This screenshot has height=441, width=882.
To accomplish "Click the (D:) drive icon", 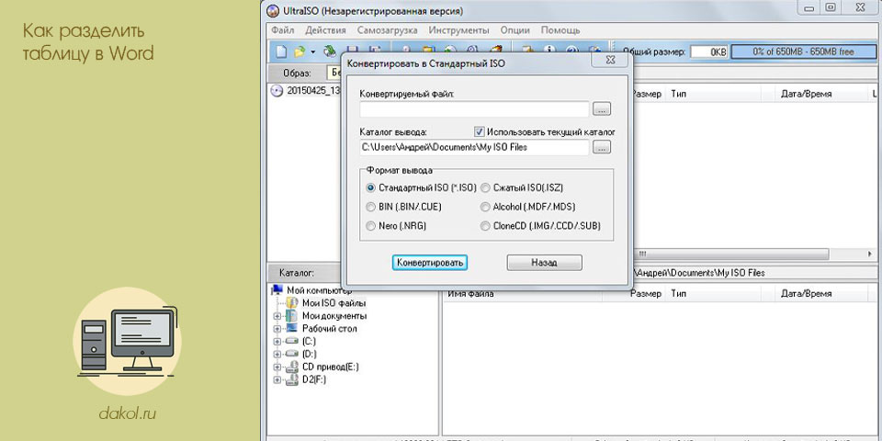I will [292, 354].
